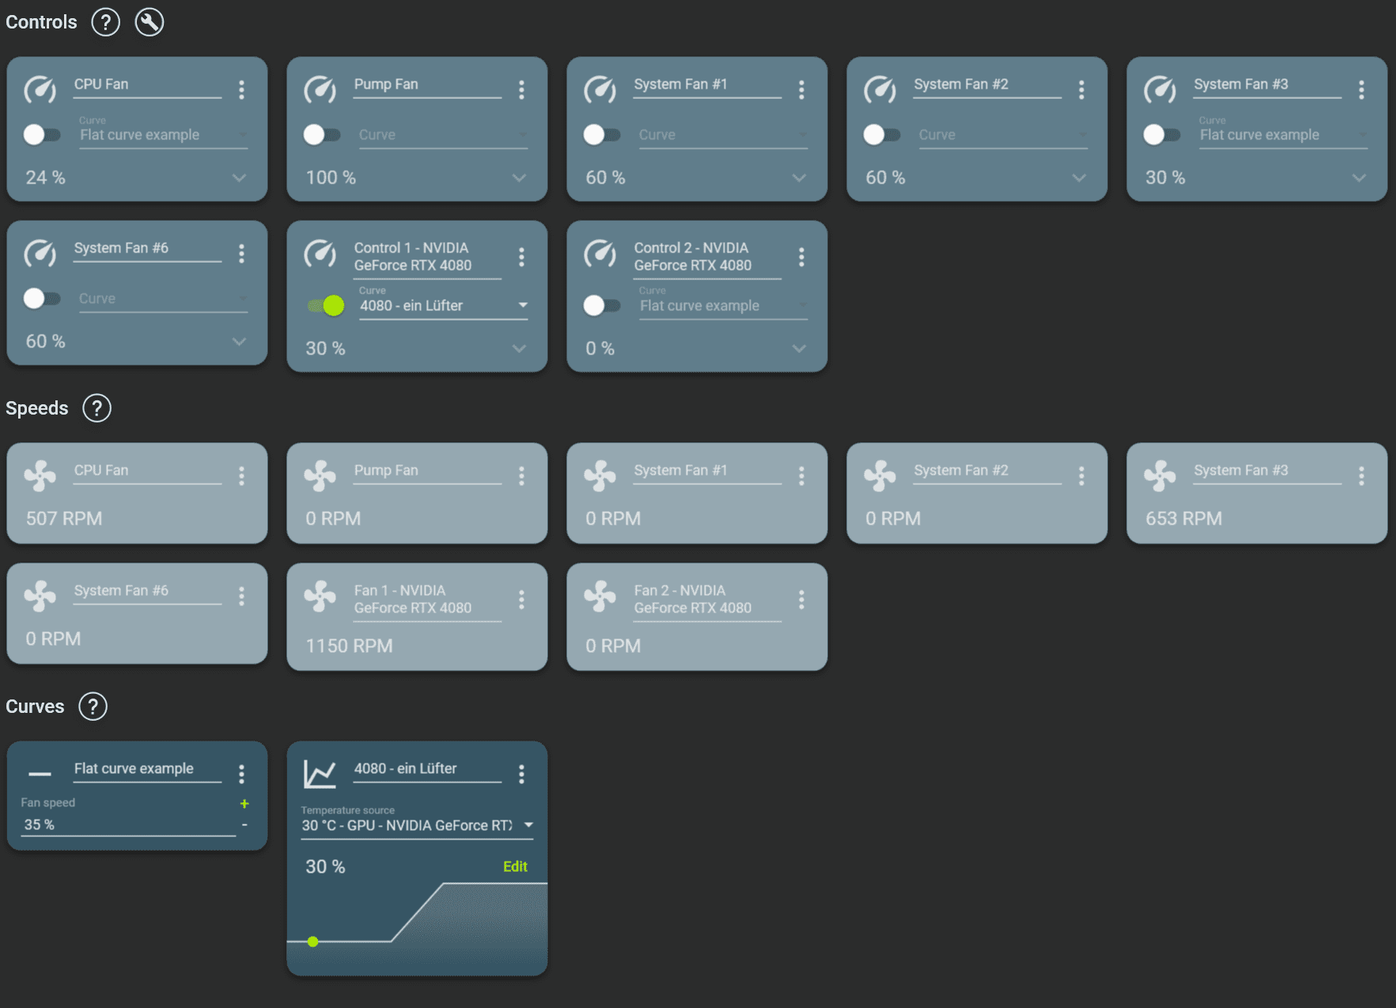Open the Temperature source dropdown on the curve card
The width and height of the screenshot is (1396, 1008).
[418, 825]
